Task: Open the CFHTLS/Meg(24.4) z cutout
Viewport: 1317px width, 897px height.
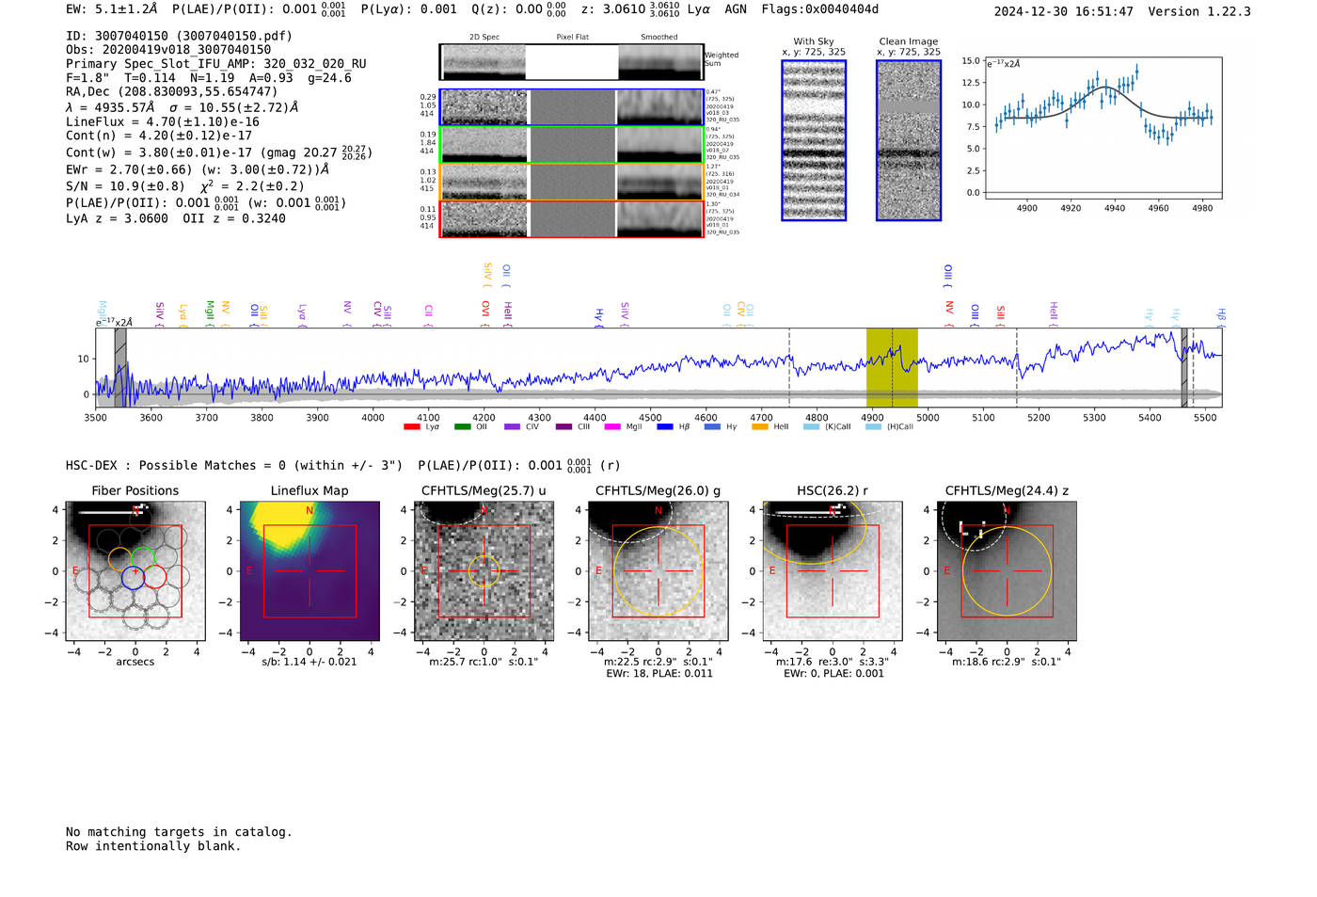Action: point(1007,570)
